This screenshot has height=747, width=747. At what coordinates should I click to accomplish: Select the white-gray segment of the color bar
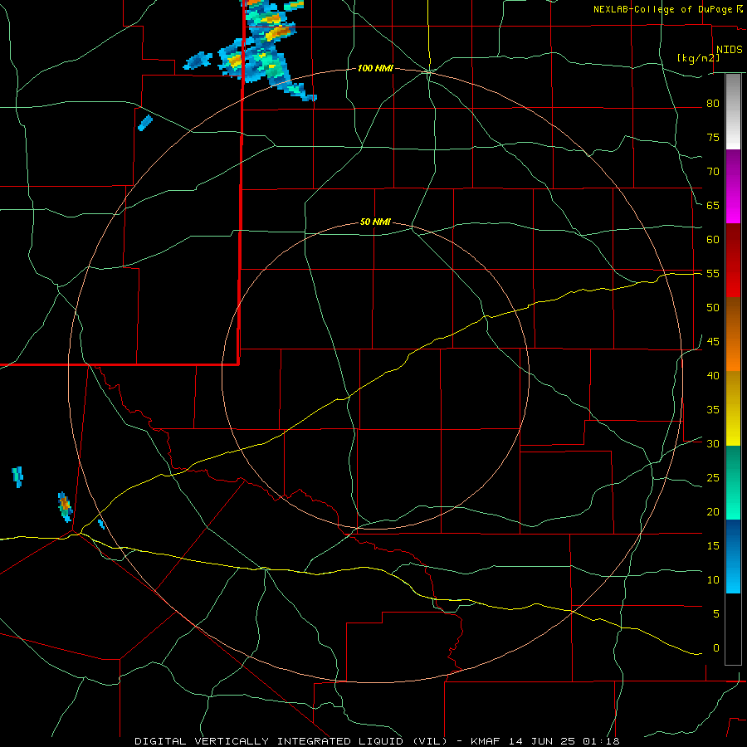point(733,111)
